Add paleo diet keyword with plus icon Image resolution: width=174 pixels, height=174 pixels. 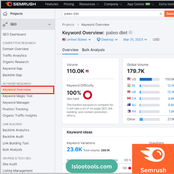tap(130, 33)
